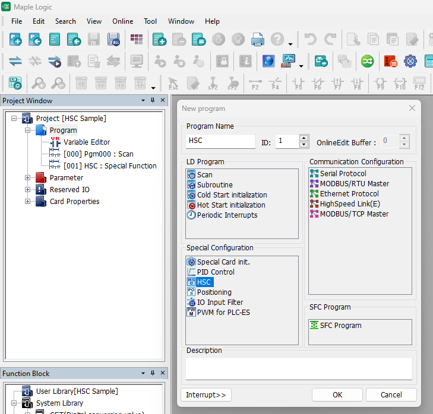This screenshot has width=433, height=414.
Task: Open the File menu
Action: point(17,21)
